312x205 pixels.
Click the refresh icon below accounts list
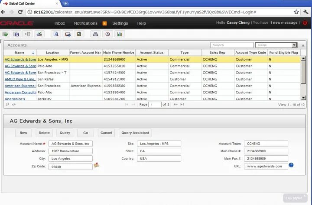(x=14, y=105)
